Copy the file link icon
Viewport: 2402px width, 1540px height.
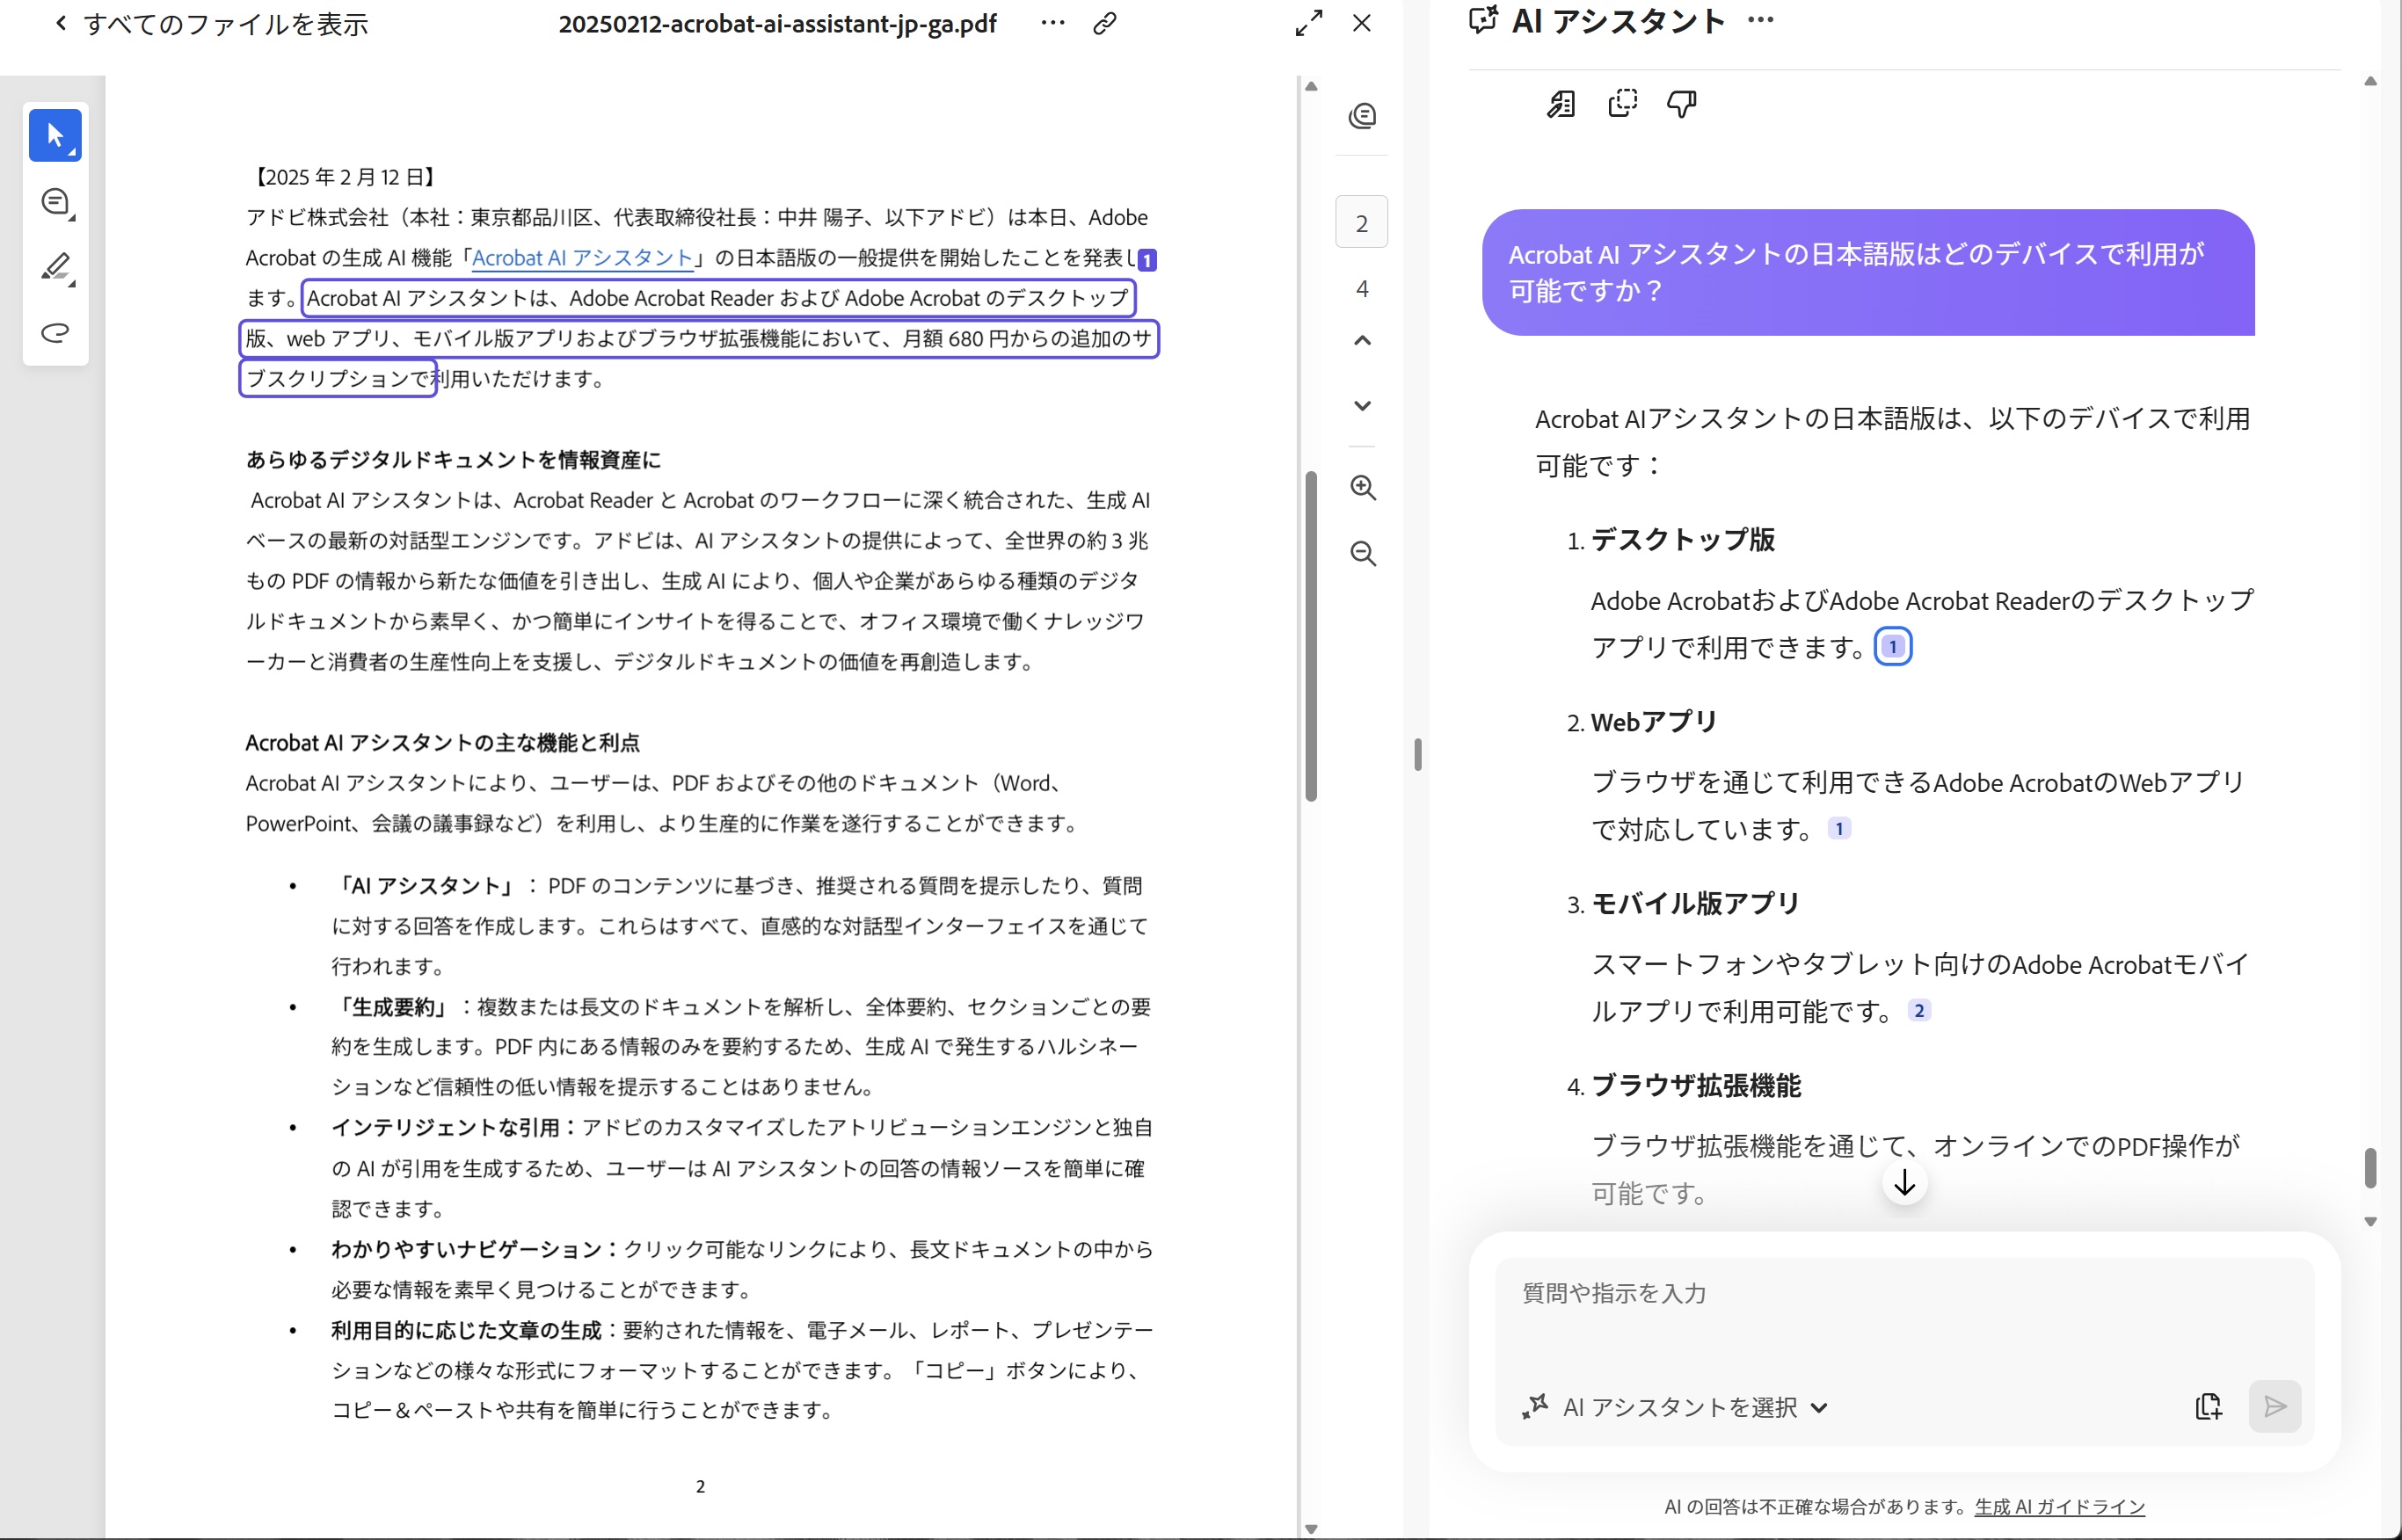click(1104, 23)
